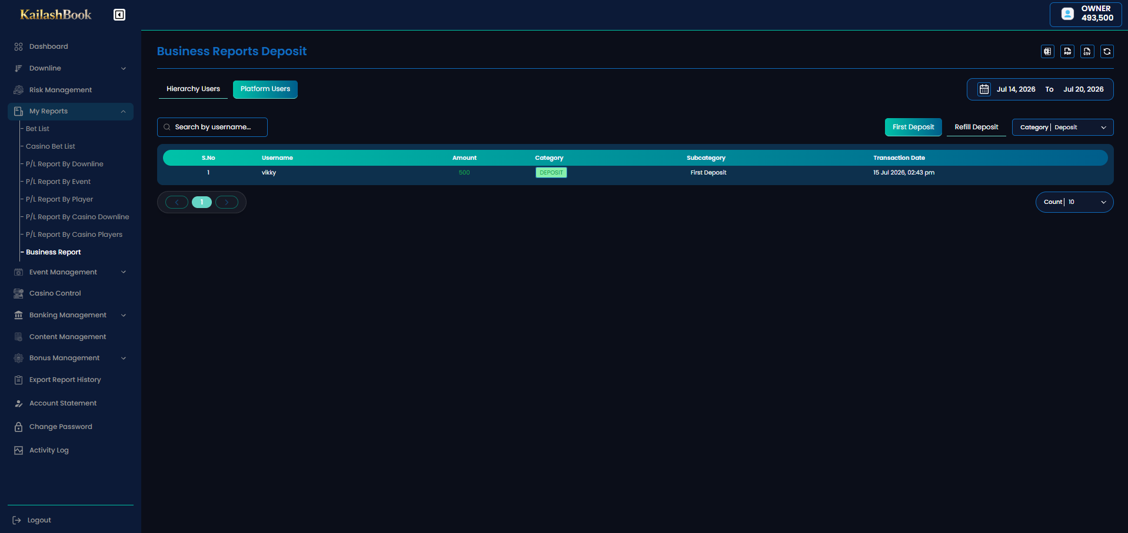
Task: Collapse the sidebar using the toggle icon
Action: pyautogui.click(x=119, y=15)
